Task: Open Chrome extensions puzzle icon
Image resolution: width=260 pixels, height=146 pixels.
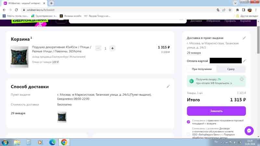Action: [238, 10]
